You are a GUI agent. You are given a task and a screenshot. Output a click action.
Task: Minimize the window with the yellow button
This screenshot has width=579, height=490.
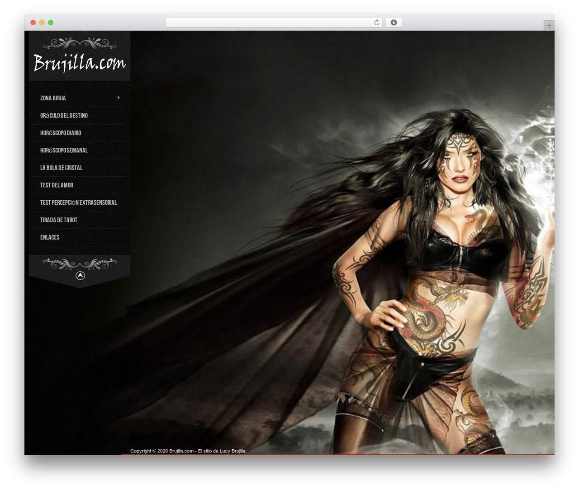tap(42, 23)
